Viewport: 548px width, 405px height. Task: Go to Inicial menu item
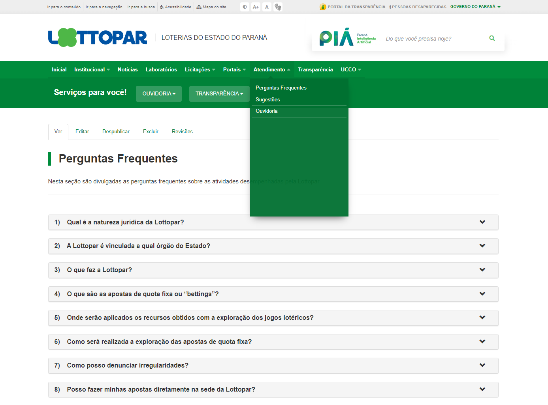pos(59,69)
